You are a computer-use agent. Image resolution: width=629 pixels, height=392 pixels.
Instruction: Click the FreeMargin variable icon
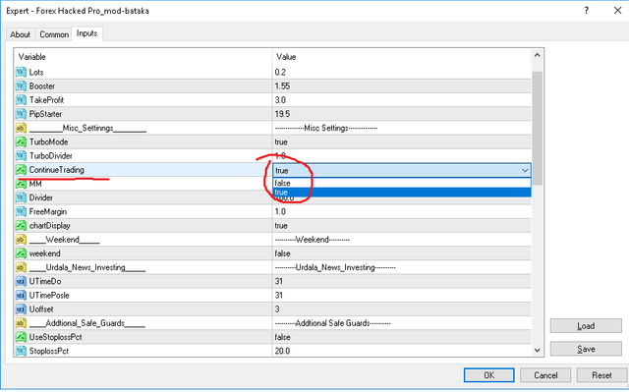[21, 211]
